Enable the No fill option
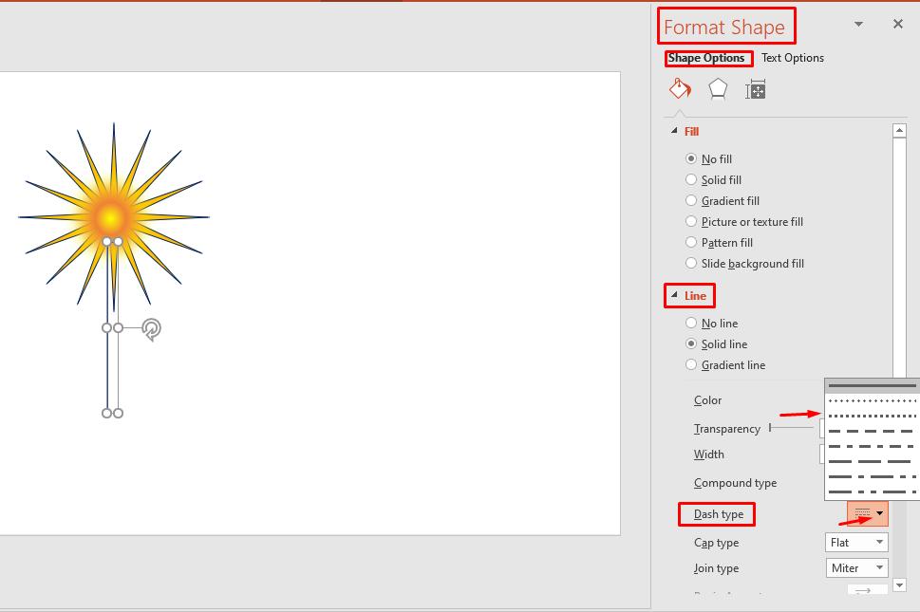This screenshot has height=612, width=920. coord(690,158)
